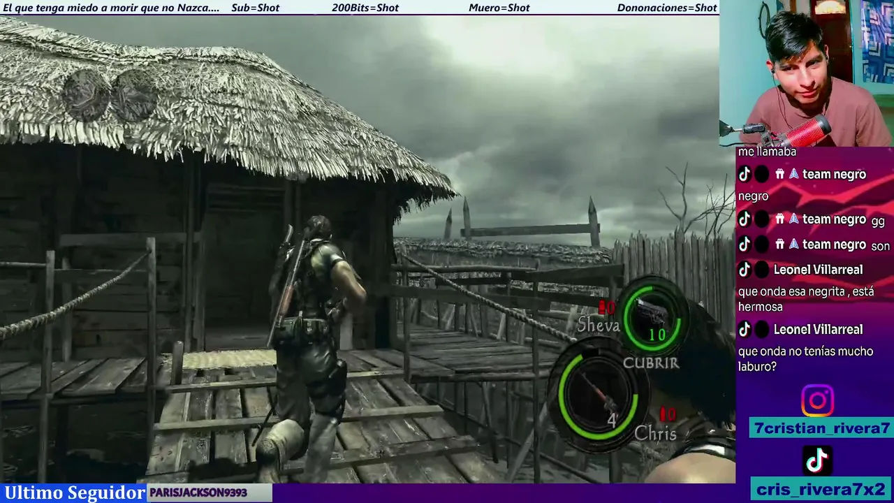Image resolution: width=894 pixels, height=503 pixels.
Task: Click triangle badge in 'team negro gg' row
Action: [x=793, y=219]
